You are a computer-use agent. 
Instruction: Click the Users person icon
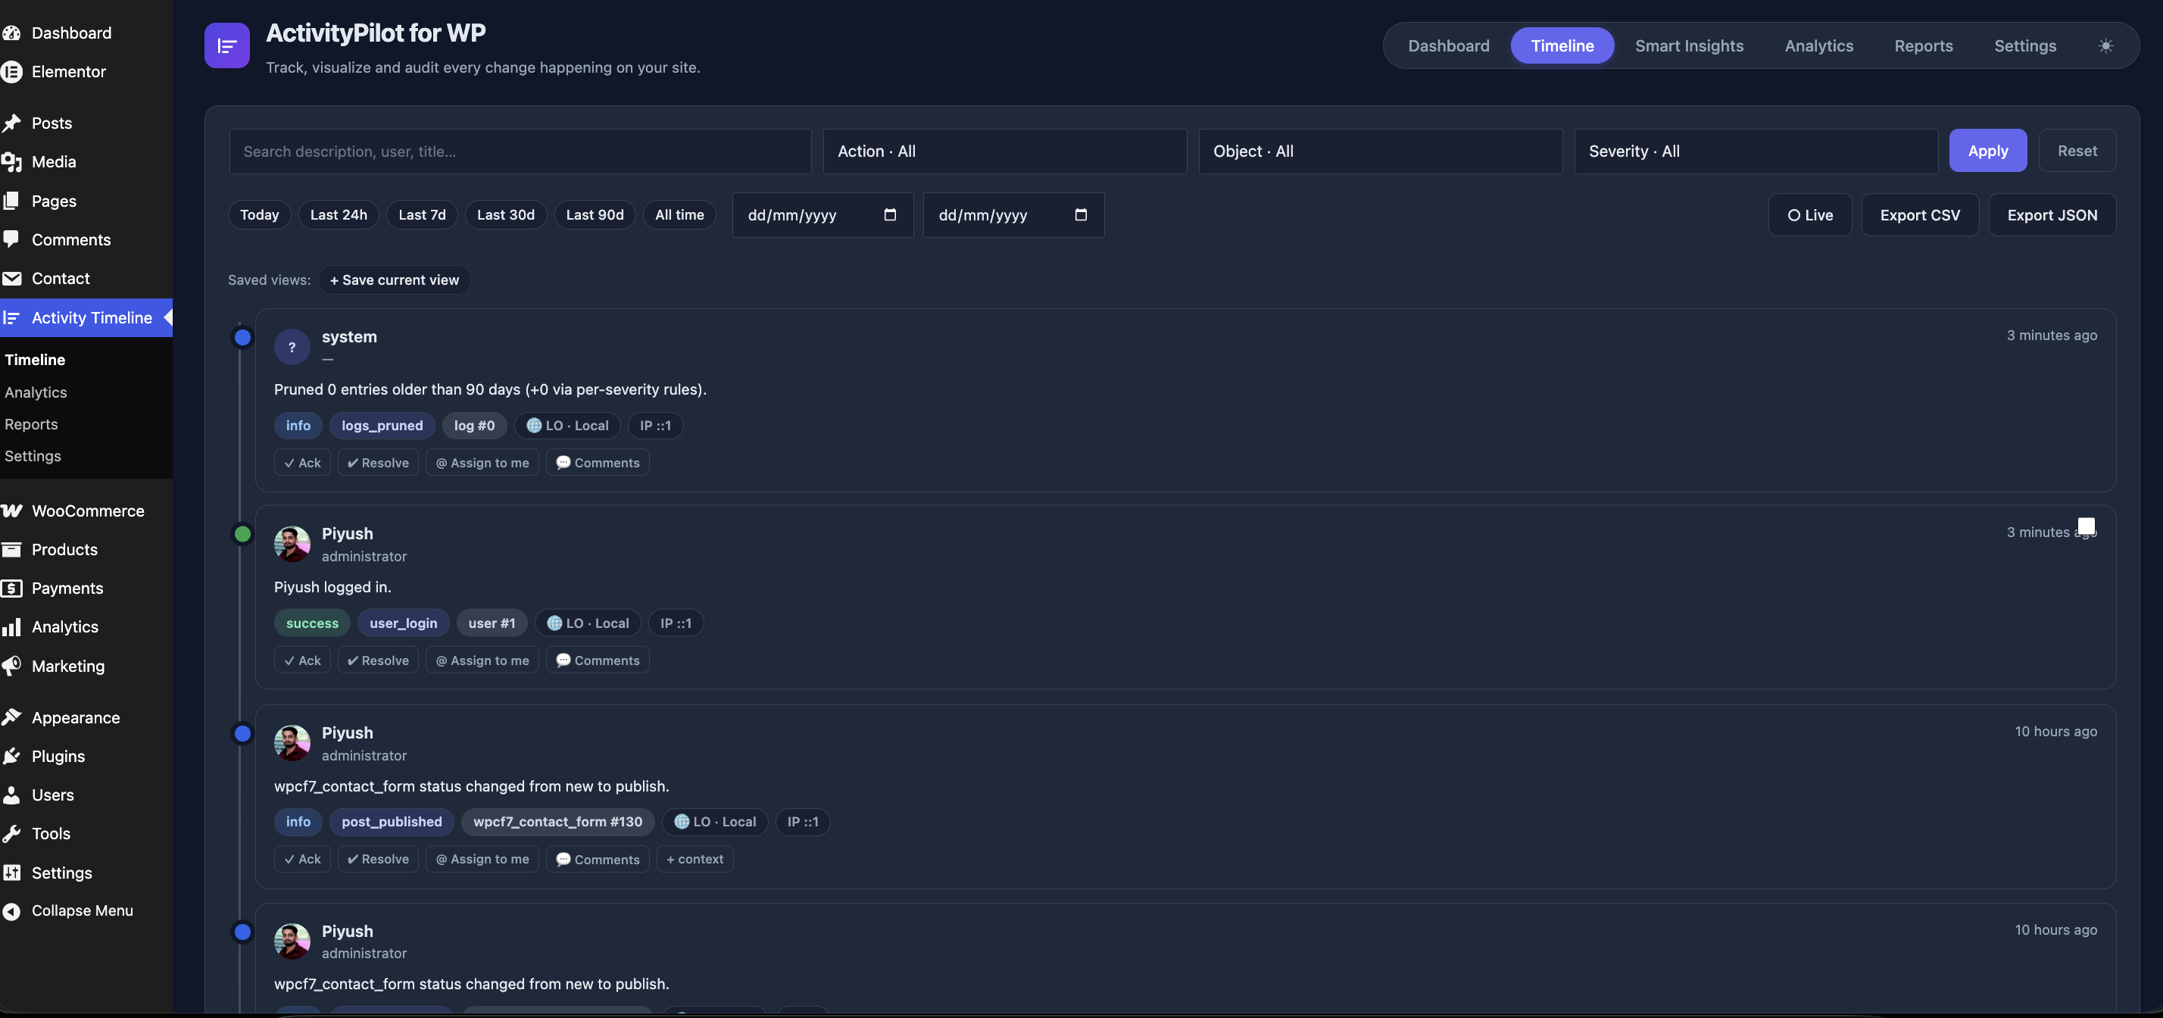pos(11,795)
